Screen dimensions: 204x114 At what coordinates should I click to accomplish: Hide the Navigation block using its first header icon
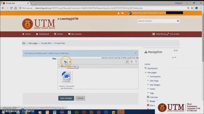(175, 51)
